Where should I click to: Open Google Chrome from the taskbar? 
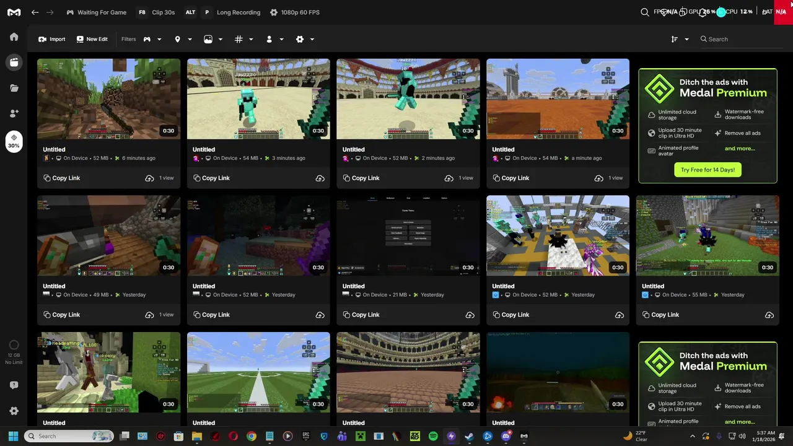[251, 436]
